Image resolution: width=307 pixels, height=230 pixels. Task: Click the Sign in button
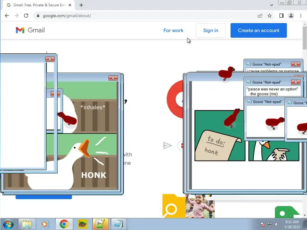tap(211, 30)
